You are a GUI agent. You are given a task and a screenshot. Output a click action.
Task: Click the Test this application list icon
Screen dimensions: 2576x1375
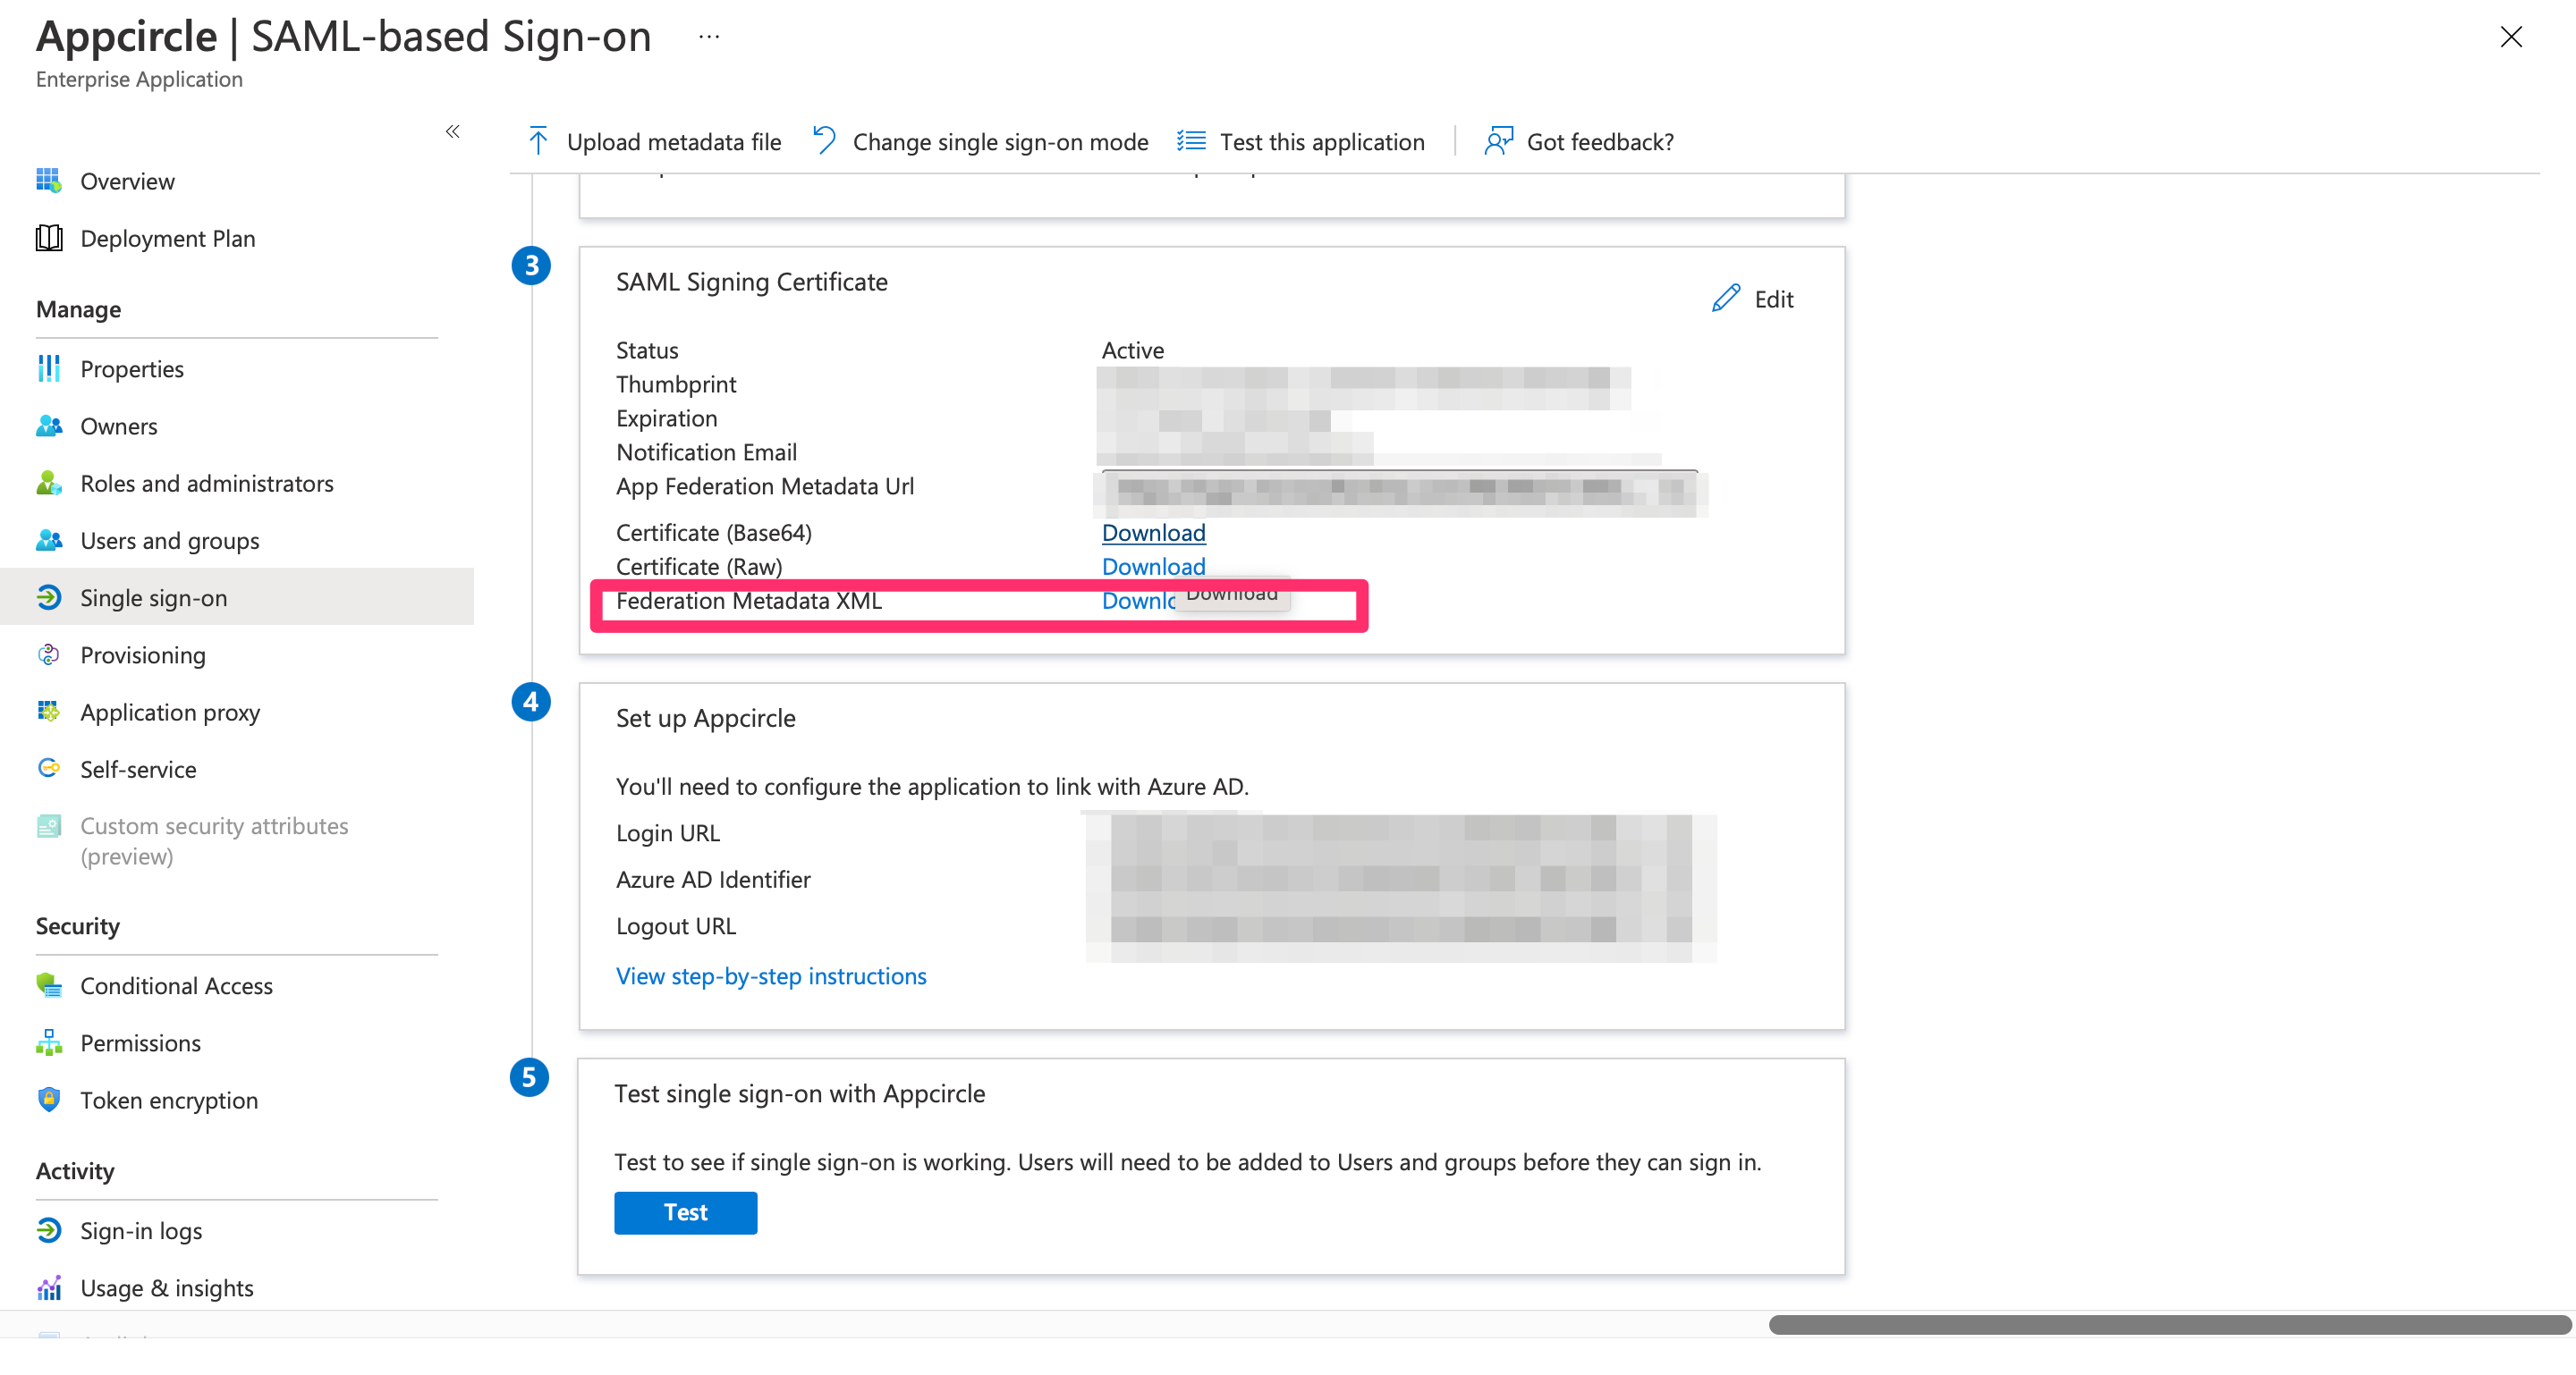1191,141
